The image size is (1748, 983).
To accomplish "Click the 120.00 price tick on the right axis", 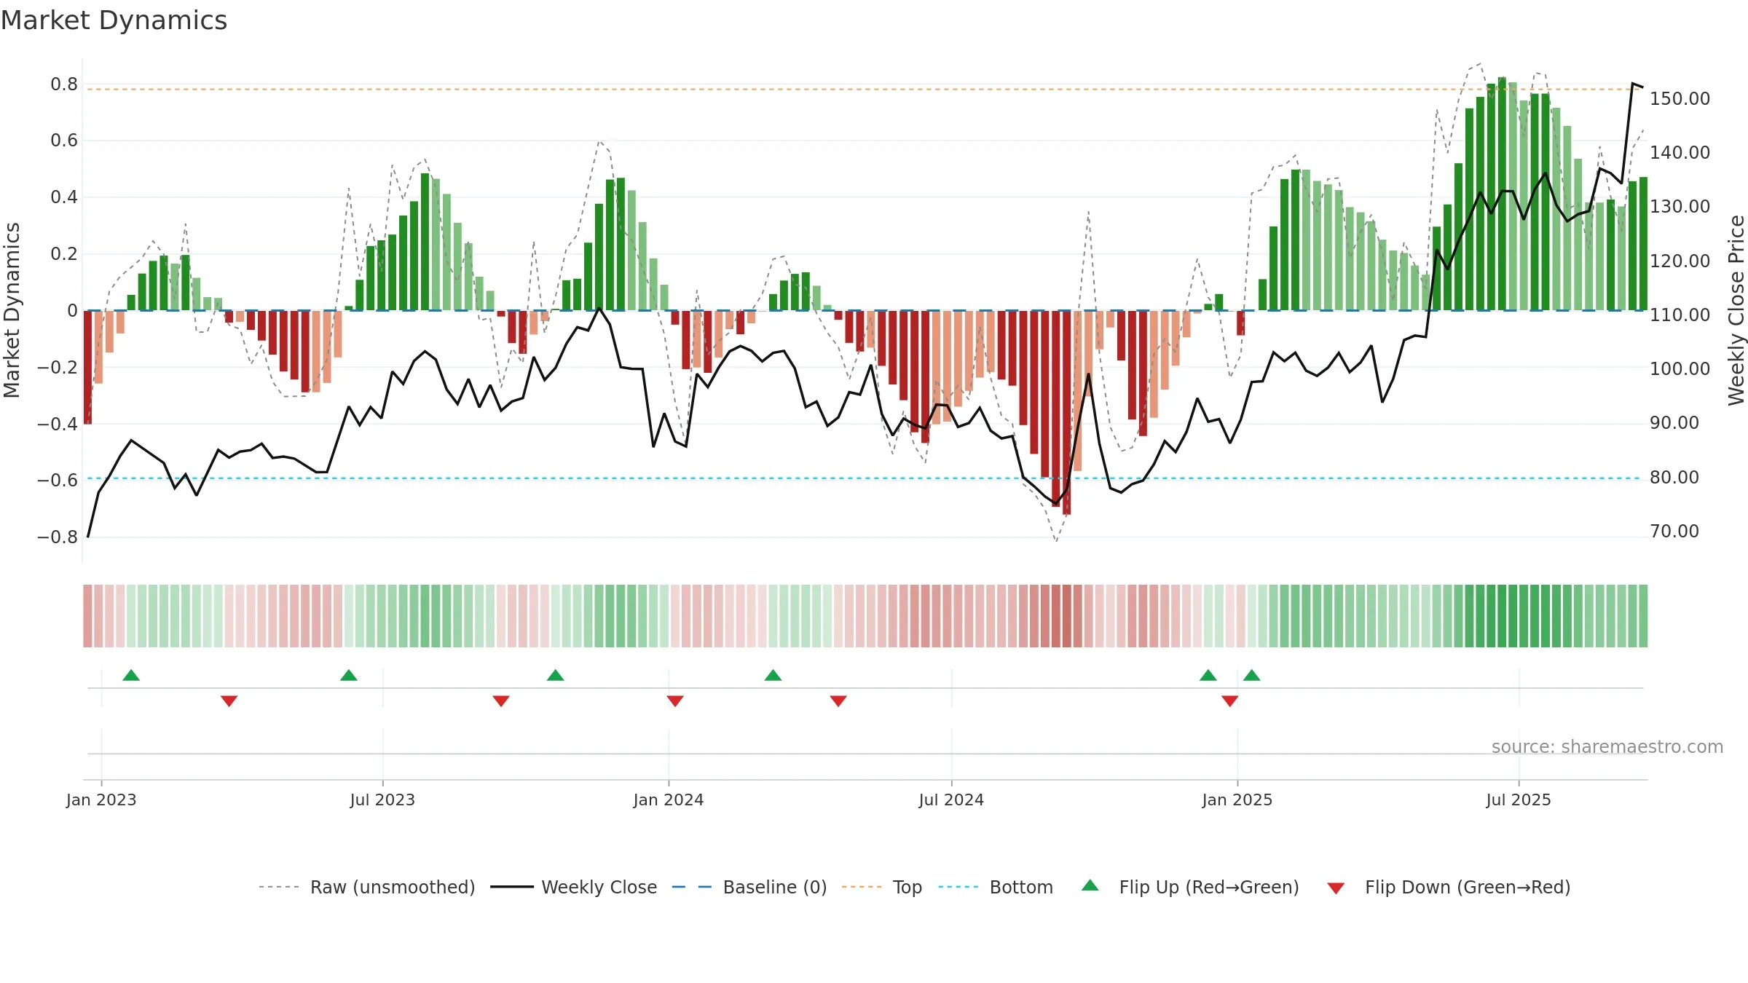I will (1680, 261).
